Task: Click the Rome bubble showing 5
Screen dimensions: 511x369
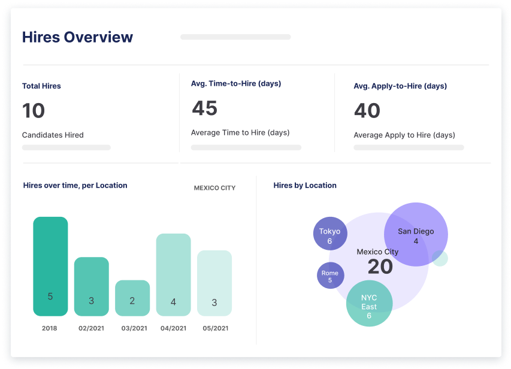Action: (x=329, y=276)
